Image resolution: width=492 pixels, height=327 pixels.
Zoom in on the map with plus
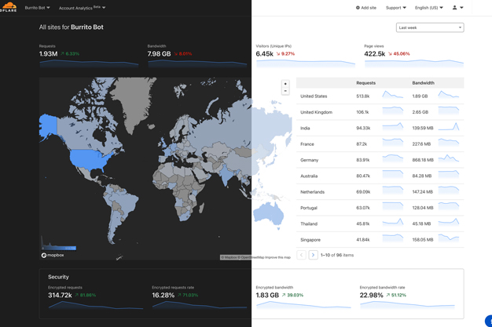(285, 84)
